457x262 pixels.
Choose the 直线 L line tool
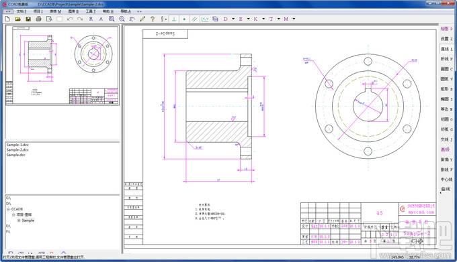coord(446,49)
